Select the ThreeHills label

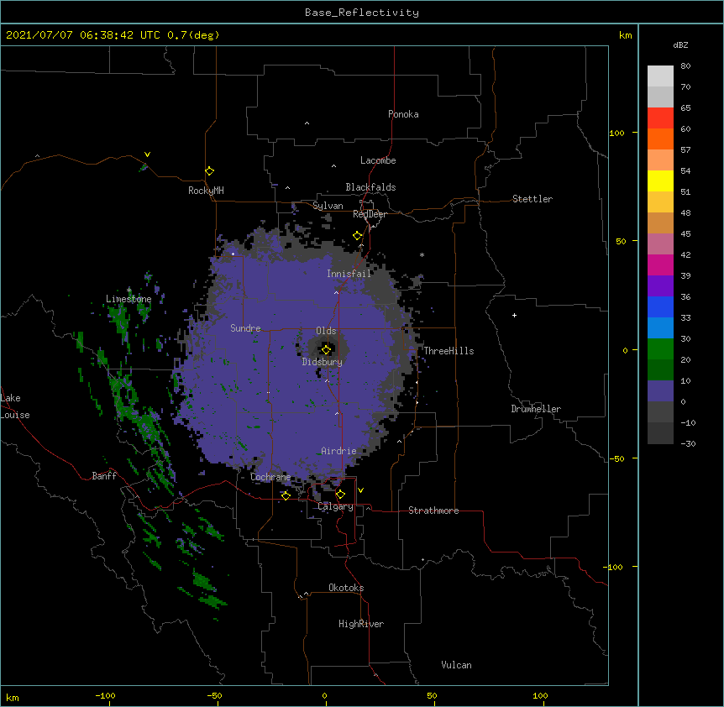click(449, 351)
